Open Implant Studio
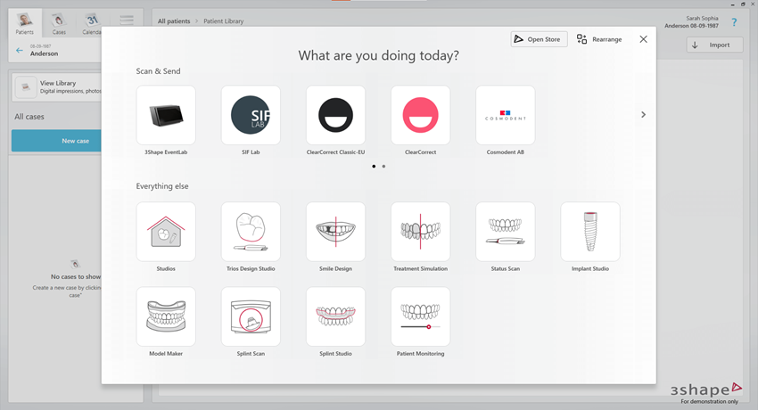This screenshot has height=410, width=758. pos(589,232)
